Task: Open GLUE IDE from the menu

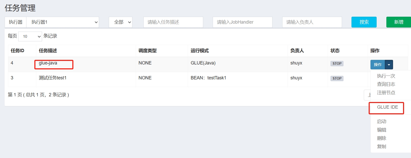Action: [387, 107]
